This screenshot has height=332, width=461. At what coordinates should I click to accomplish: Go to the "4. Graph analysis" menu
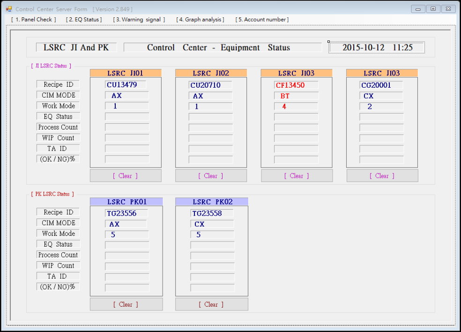[x=200, y=19]
